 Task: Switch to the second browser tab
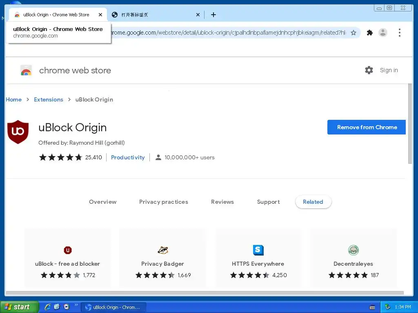156,15
